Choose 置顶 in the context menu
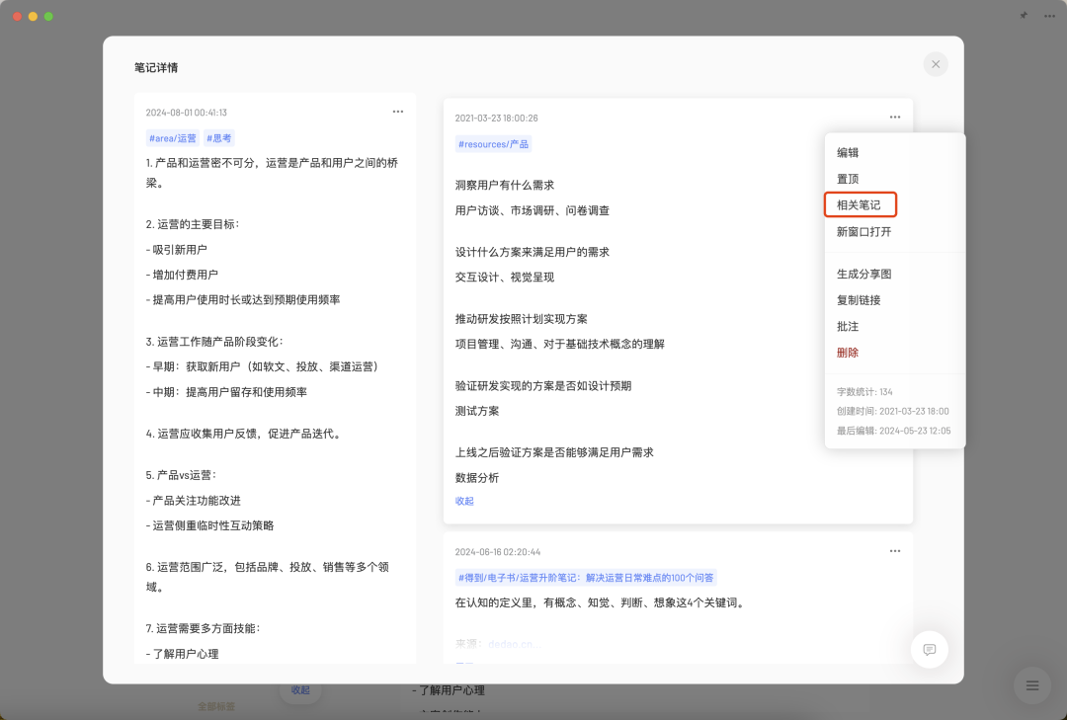 coord(848,179)
